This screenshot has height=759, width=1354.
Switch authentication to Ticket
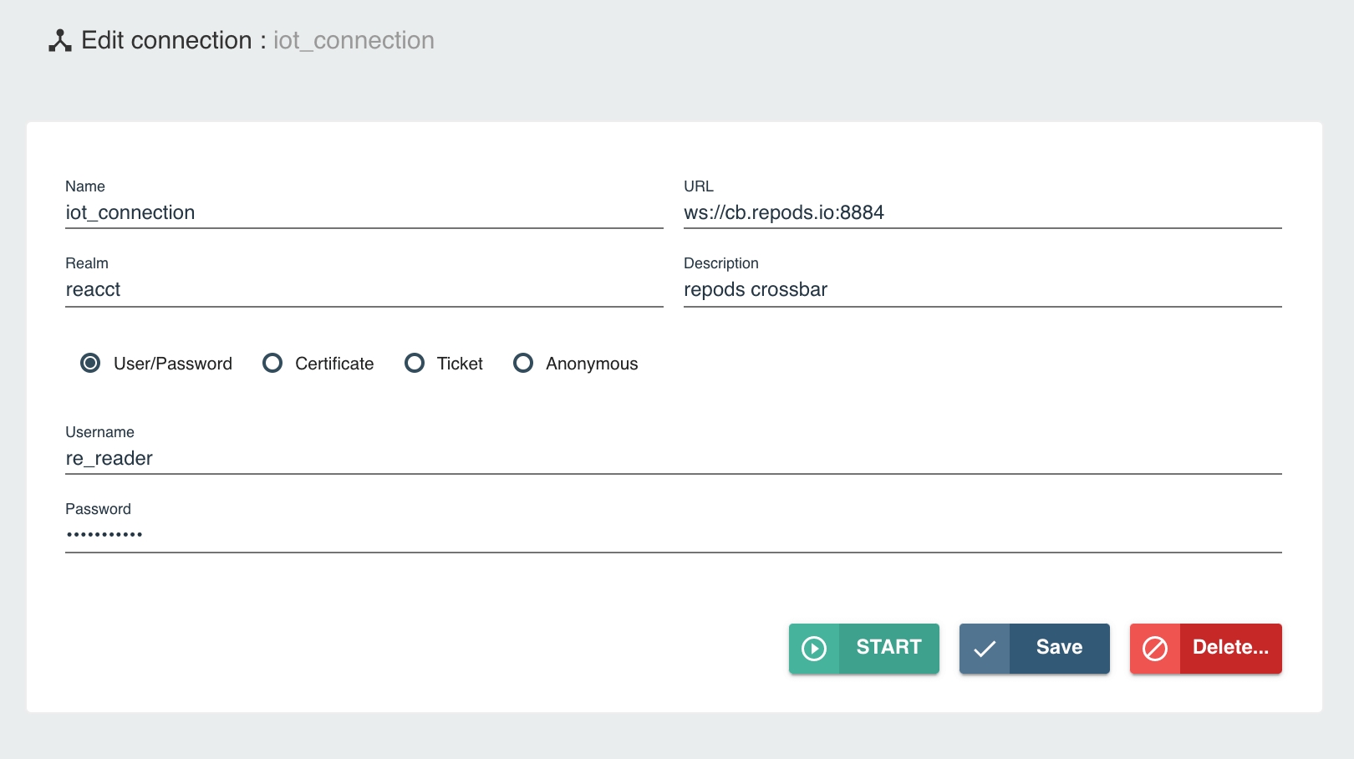pos(415,364)
